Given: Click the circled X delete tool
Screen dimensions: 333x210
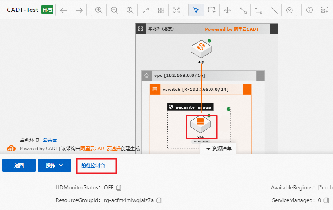Looking at the screenshot, I should coord(290,10).
